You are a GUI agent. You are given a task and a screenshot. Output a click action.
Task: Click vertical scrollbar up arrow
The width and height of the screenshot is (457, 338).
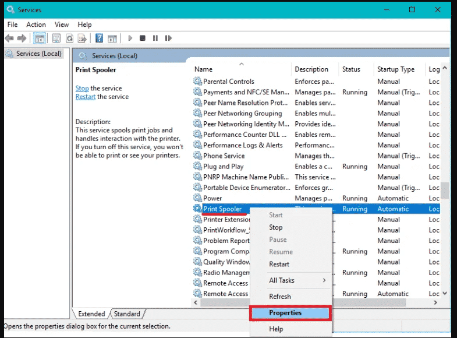(445, 68)
